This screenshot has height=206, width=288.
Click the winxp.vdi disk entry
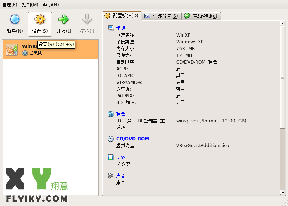211,121
